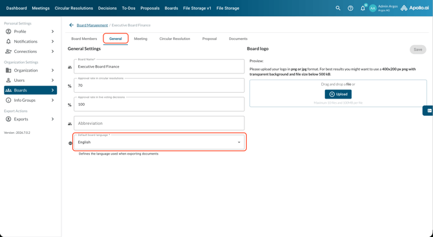Viewport: 433px width, 237px height.
Task: Click the back arrow beside Board Management
Action: (x=71, y=25)
